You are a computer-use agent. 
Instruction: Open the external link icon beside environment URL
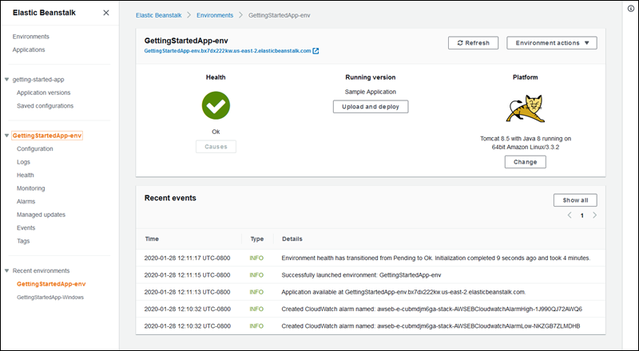(x=316, y=51)
